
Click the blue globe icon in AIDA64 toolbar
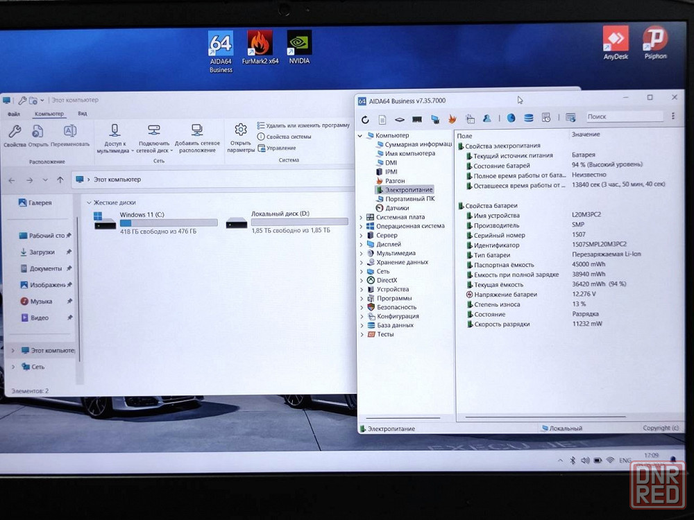(x=511, y=118)
